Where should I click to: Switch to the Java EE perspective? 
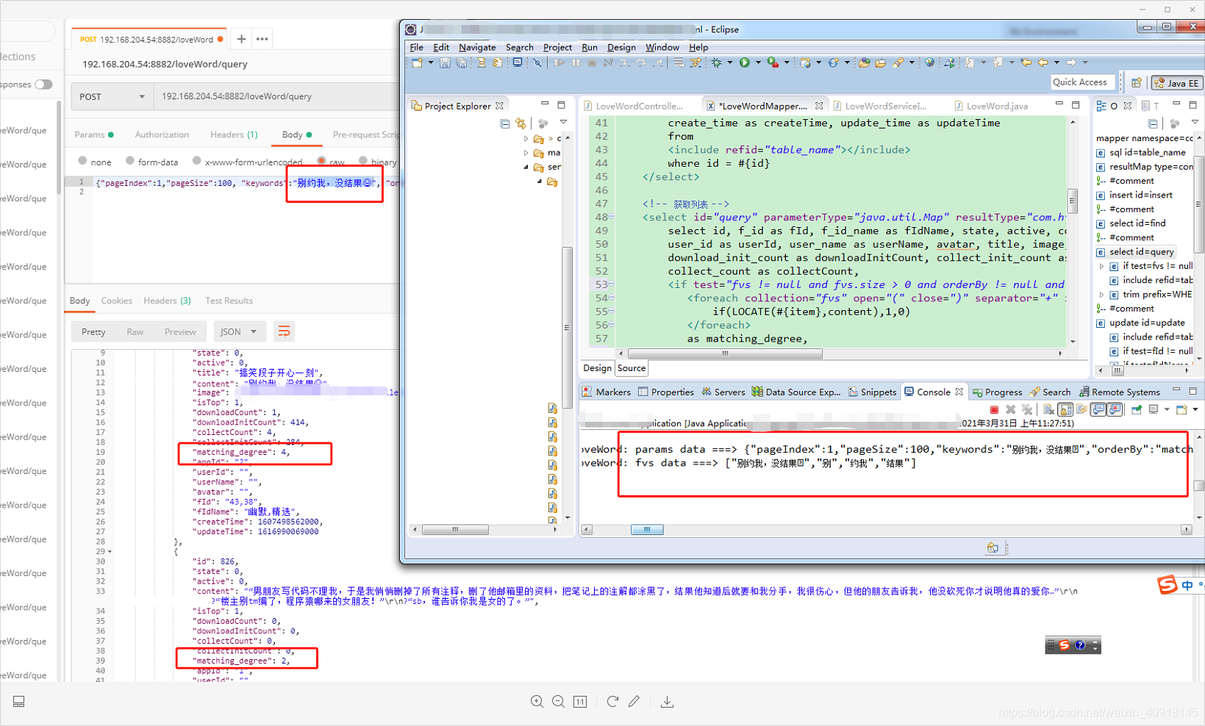pyautogui.click(x=1176, y=83)
